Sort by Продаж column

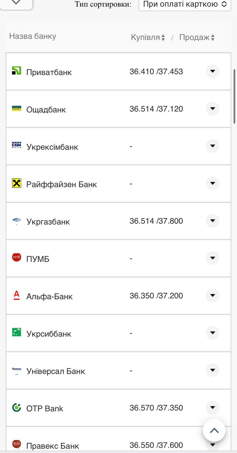197,38
